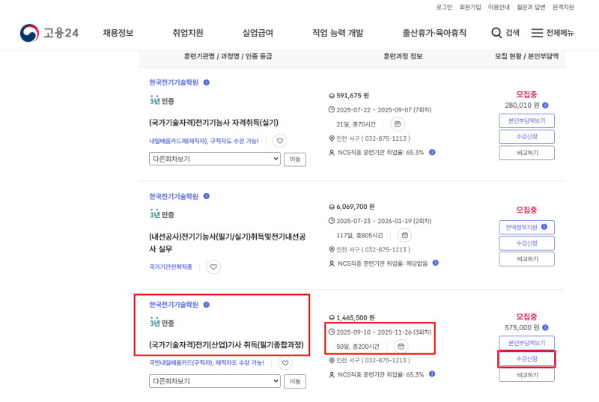The height and width of the screenshot is (402, 599).
Task: Open course (국가기술자격)전기기능사 자격취득(실기)
Action: pos(213,123)
